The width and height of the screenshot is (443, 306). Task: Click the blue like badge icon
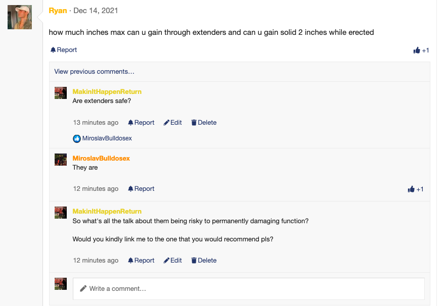76,138
